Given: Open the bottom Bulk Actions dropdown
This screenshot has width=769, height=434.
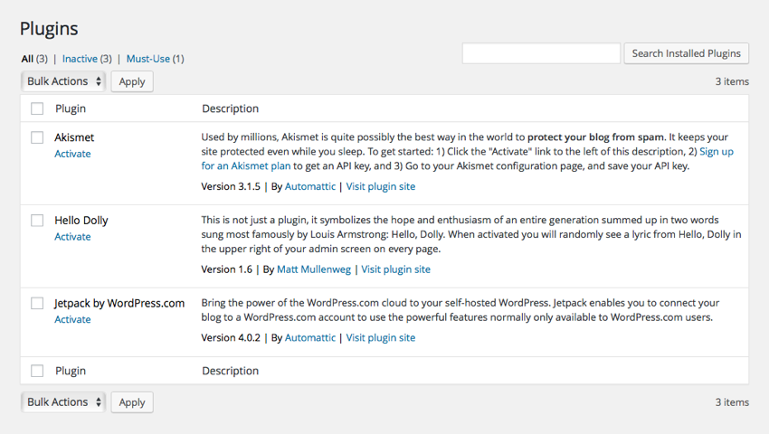Looking at the screenshot, I should 63,402.
